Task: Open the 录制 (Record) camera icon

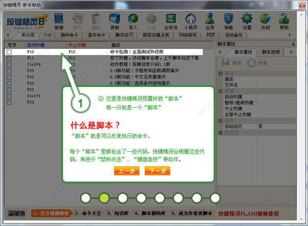Action: (x=114, y=22)
